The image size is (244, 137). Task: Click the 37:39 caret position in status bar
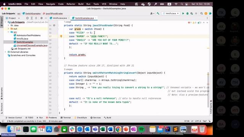pyautogui.click(x=187, y=121)
